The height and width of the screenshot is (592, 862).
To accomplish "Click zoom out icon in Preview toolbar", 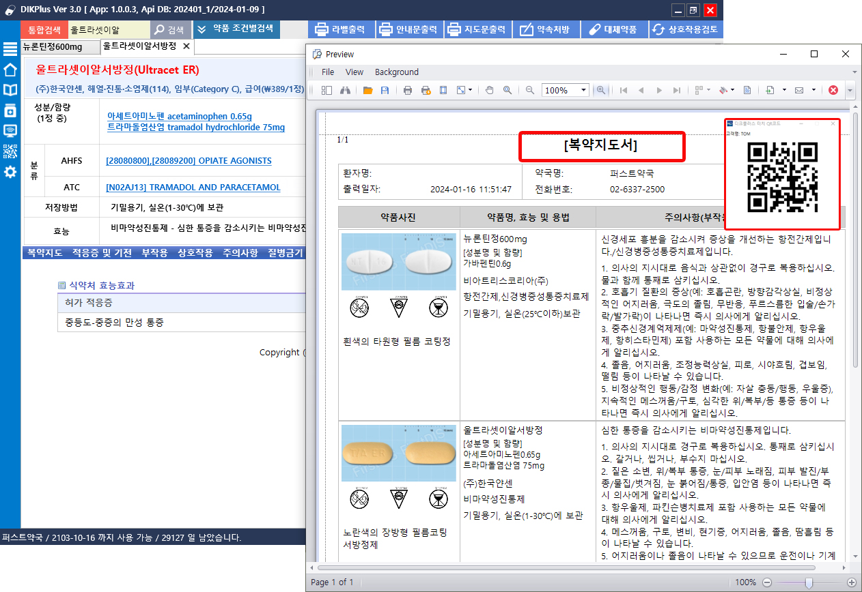I will [x=530, y=90].
